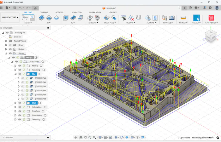Viewport: 221px width, 142px height.
Task: Collapse the BROWSER panel arrows
Action: point(1,28)
